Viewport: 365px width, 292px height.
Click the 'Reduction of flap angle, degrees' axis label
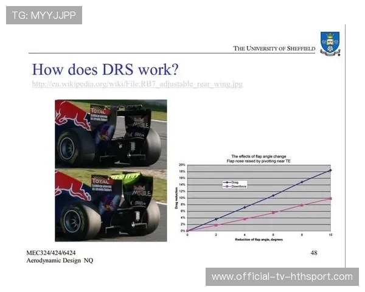coord(259,240)
